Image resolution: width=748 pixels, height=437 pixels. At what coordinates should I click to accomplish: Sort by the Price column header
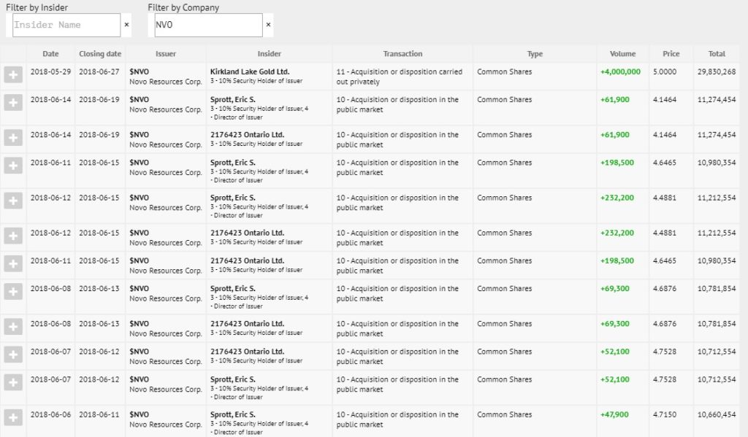pyautogui.click(x=671, y=54)
